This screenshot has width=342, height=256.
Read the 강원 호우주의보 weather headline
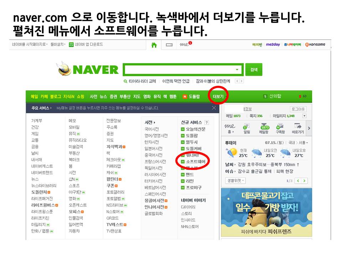point(268,165)
